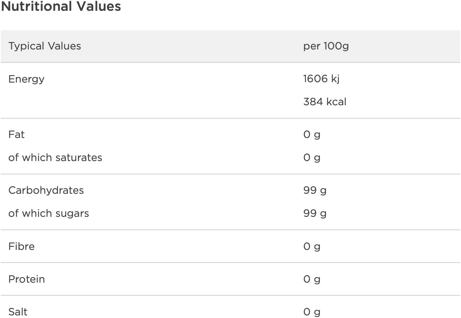Click the Nutritional Values heading

pos(61,7)
